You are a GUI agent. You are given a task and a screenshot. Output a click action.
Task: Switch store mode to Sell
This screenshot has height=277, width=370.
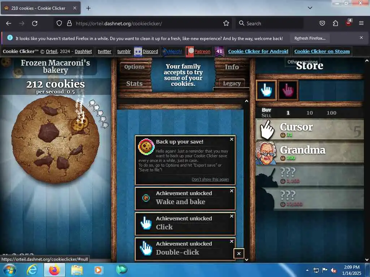point(266,115)
